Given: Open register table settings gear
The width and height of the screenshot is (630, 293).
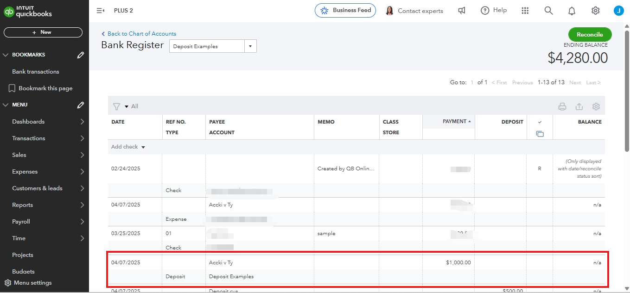Looking at the screenshot, I should coord(596,106).
